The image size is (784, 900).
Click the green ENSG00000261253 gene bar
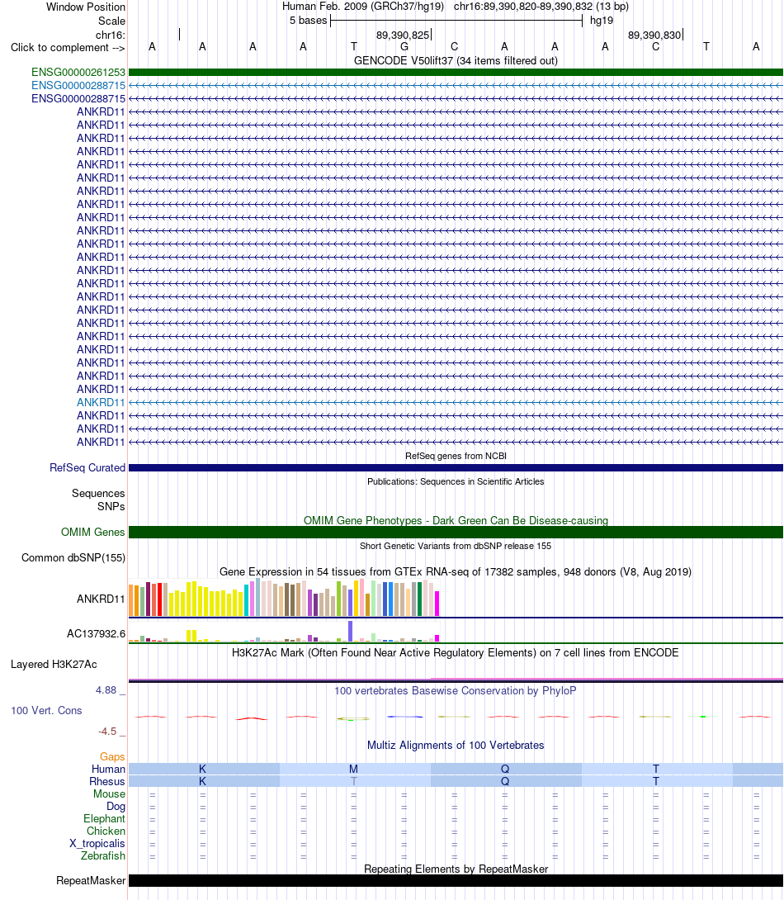point(456,73)
